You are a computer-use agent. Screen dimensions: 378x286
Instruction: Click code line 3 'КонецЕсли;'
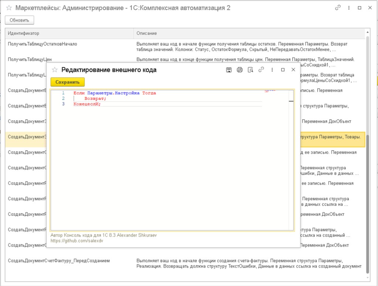coord(87,104)
